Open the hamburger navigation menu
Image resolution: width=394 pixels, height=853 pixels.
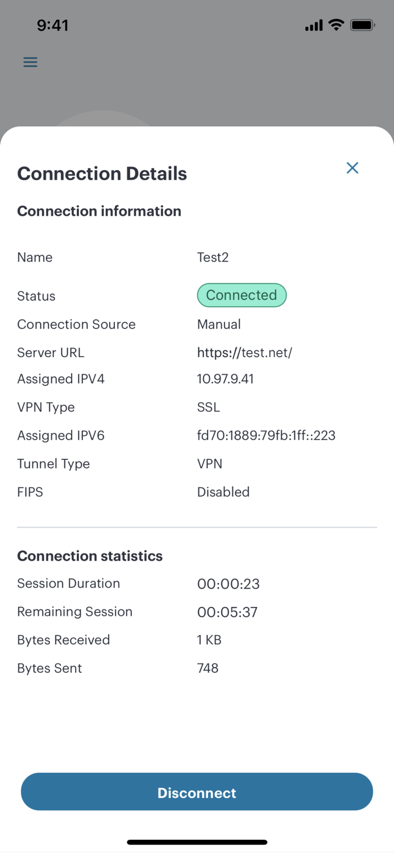(x=30, y=61)
